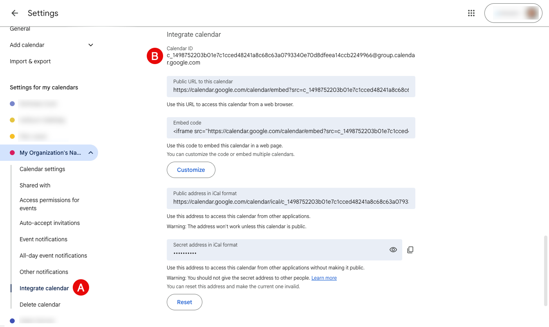Click the chevron beside My Organization's Na...
Image resolution: width=549 pixels, height=327 pixels.
coord(90,152)
